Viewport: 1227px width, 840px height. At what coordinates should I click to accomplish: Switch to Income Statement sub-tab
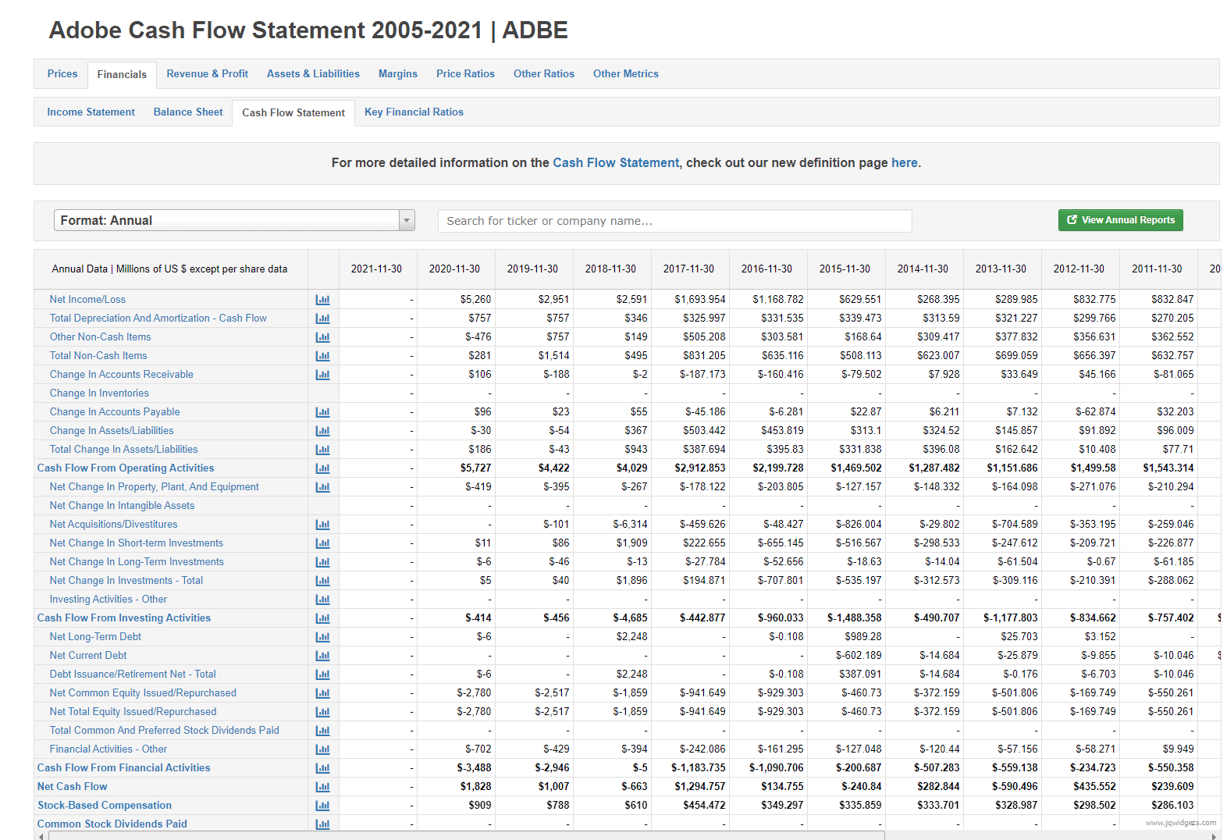91,112
